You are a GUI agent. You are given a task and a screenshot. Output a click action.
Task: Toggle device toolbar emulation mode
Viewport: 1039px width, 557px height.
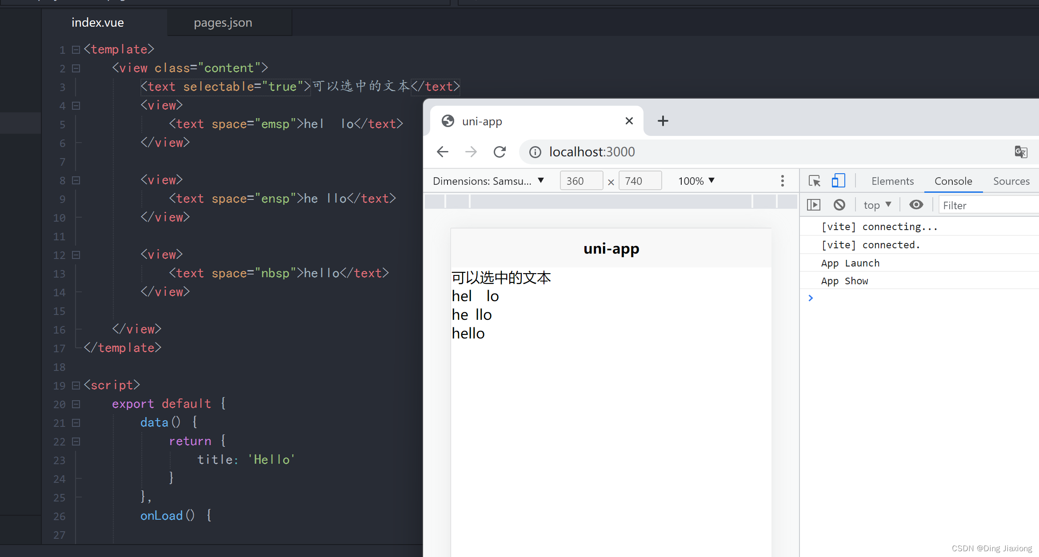pyautogui.click(x=838, y=181)
